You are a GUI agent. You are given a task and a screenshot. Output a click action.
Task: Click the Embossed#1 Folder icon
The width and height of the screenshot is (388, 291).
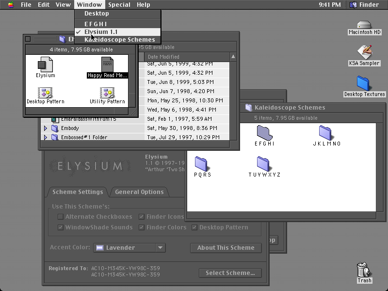click(x=55, y=137)
